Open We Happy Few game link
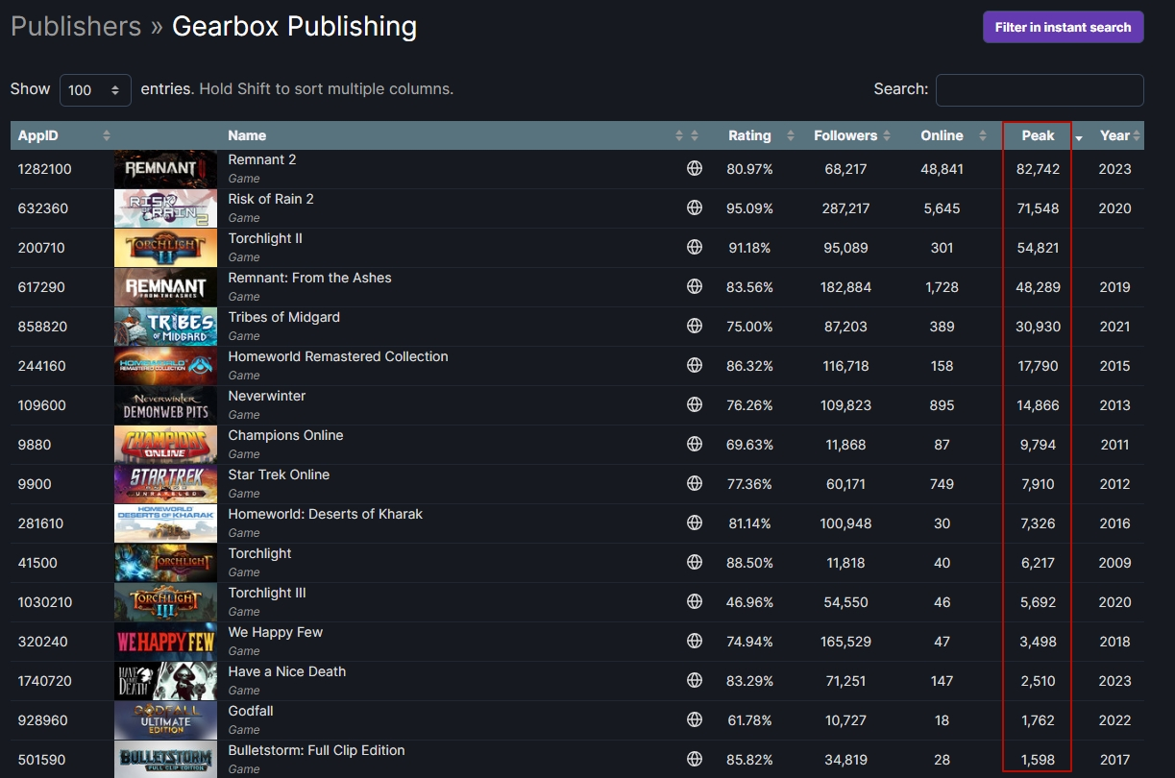The width and height of the screenshot is (1175, 778). (275, 632)
